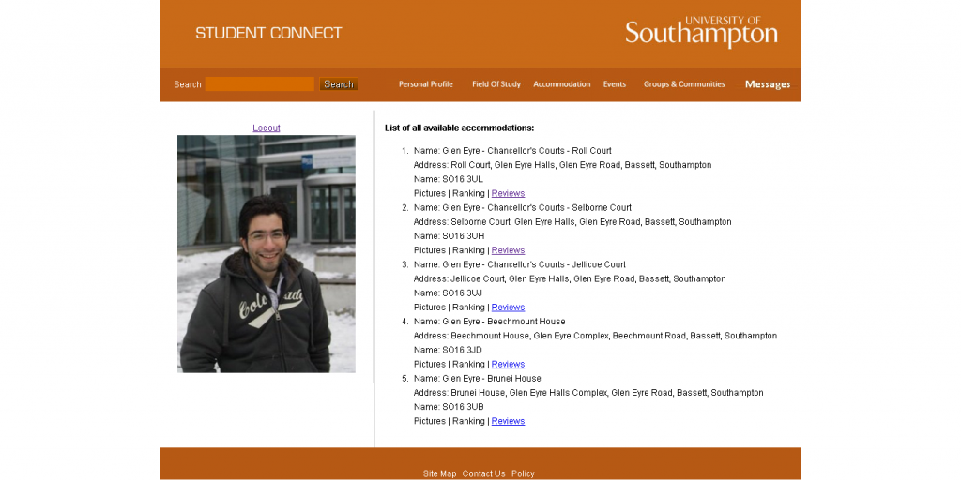Open Groups & Communities menu

(x=684, y=84)
